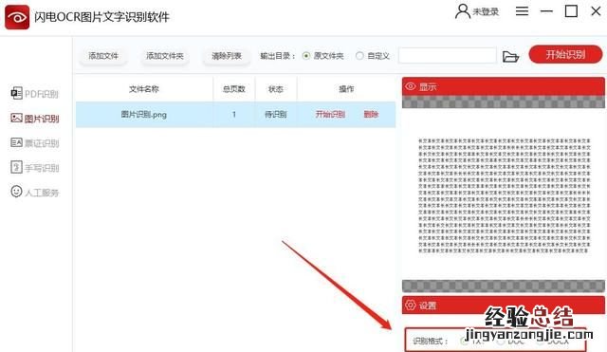Click the 文件名称 column header
This screenshot has height=352, width=607.
144,89
